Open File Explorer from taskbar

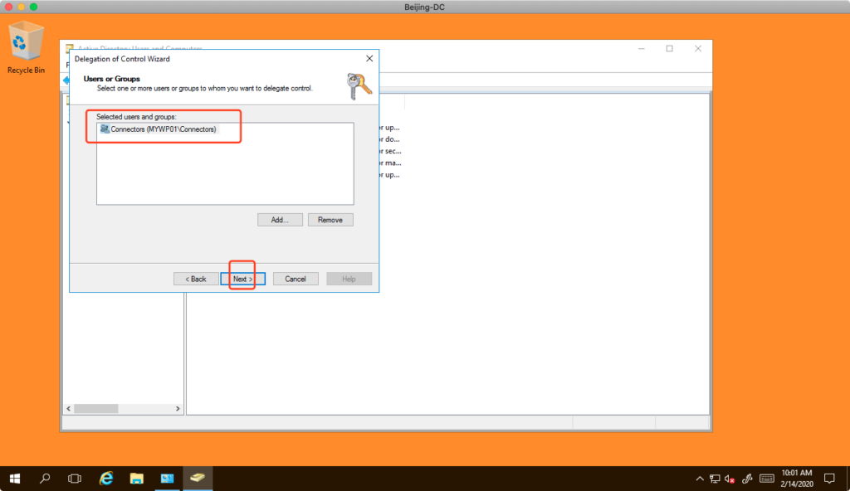[x=136, y=479]
